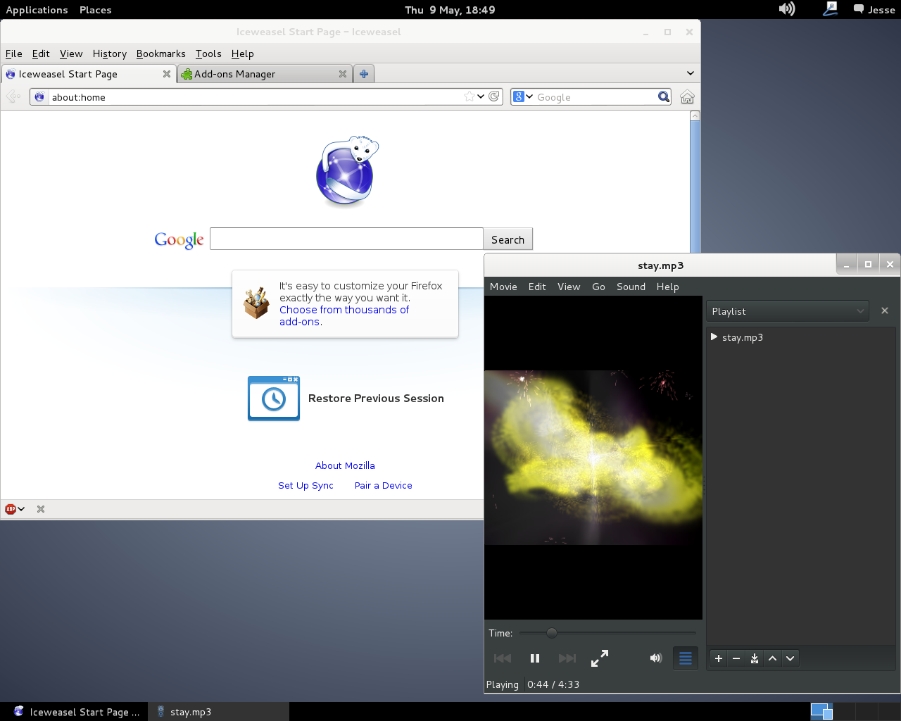Reload the current page

494,96
